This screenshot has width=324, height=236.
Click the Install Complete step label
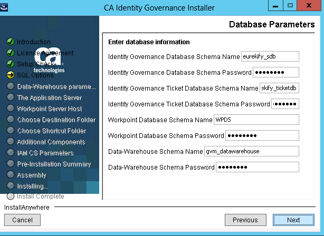tap(41, 196)
